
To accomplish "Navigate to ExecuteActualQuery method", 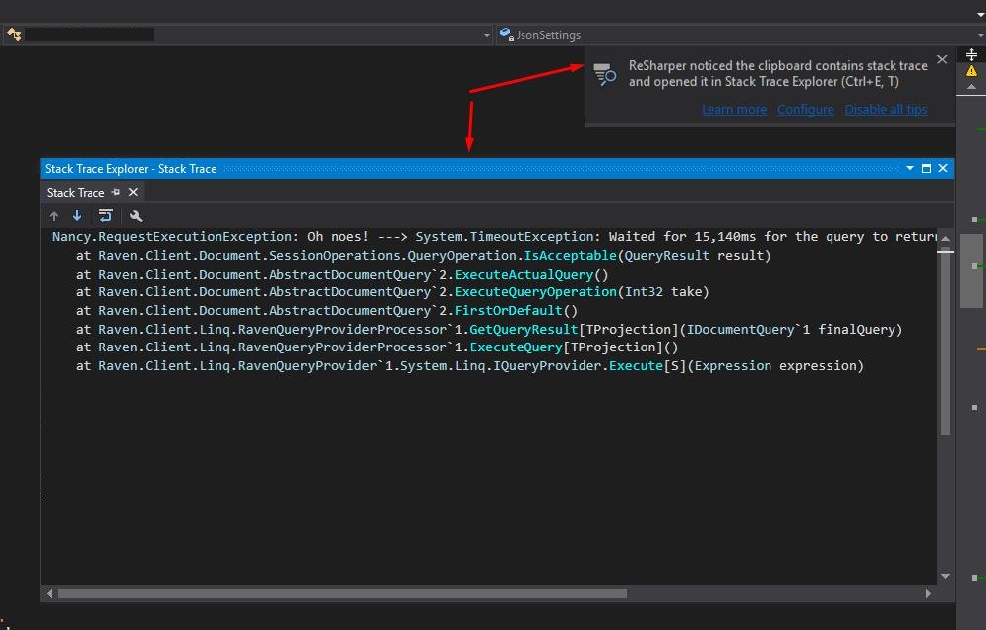I will pyautogui.click(x=524, y=274).
